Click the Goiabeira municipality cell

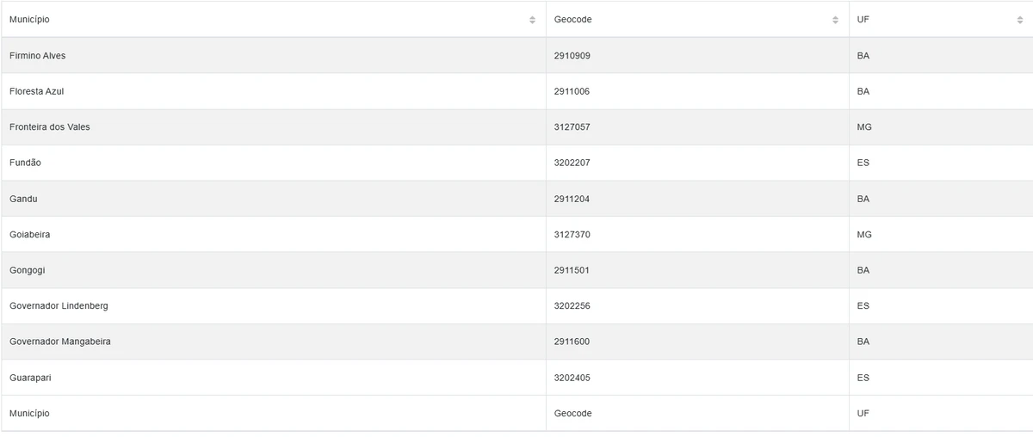29,235
